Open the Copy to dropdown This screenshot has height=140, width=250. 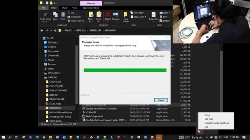pyautogui.click(x=98, y=20)
